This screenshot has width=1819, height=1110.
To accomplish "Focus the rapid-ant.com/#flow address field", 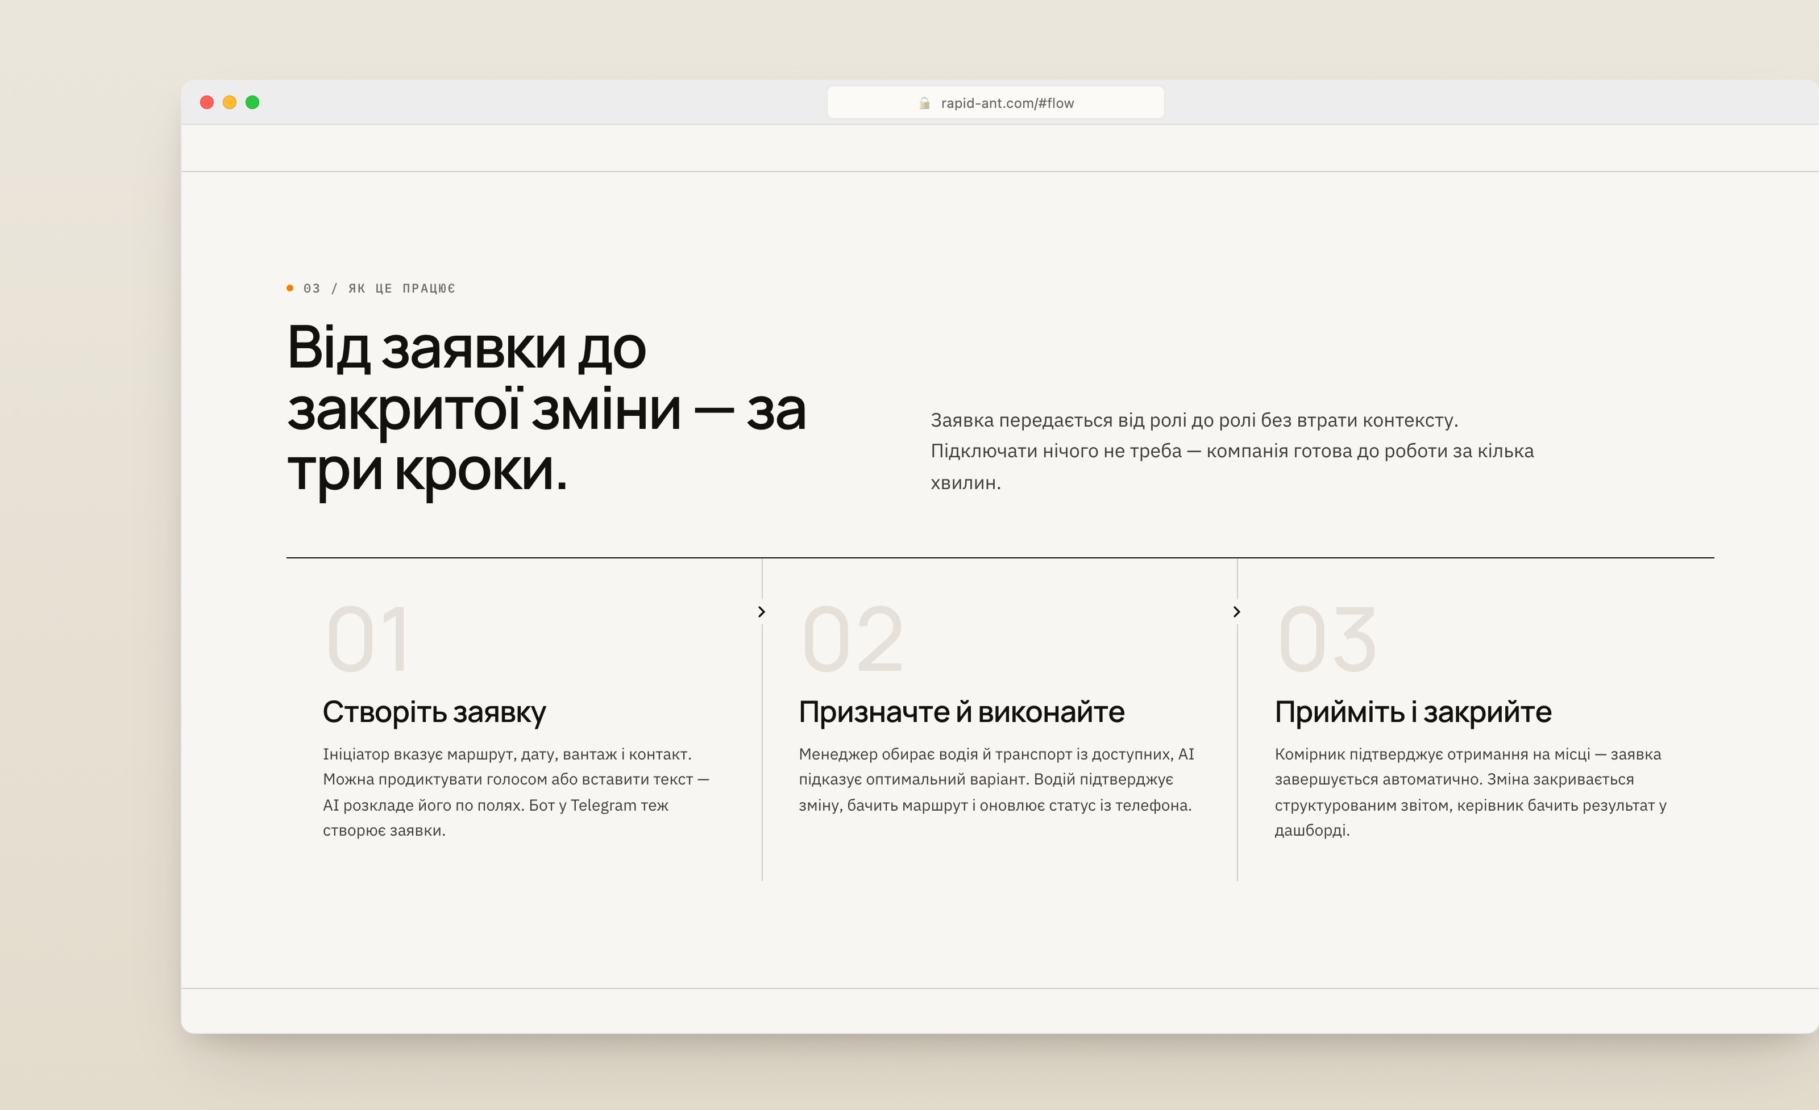I will click(995, 102).
